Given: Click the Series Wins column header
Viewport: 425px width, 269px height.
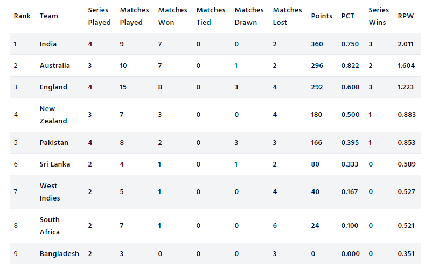Looking at the screenshot, I should pos(379,16).
